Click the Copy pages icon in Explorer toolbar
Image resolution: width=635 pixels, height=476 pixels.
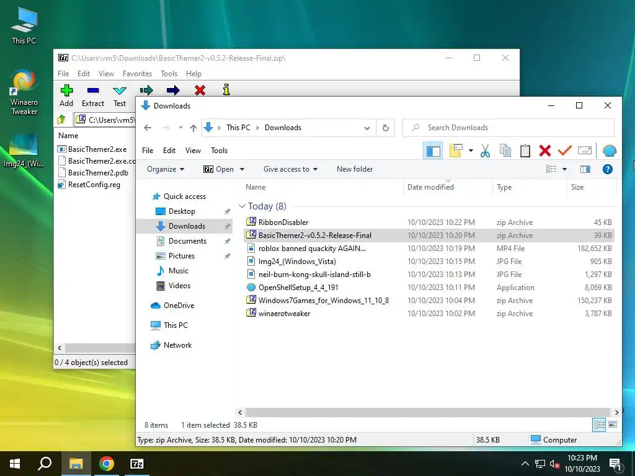pos(505,151)
